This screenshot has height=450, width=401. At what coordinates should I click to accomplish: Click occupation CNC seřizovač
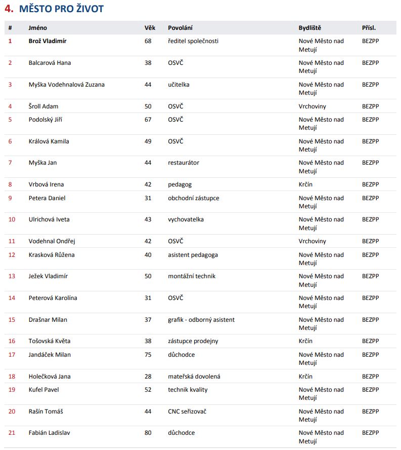187,411
